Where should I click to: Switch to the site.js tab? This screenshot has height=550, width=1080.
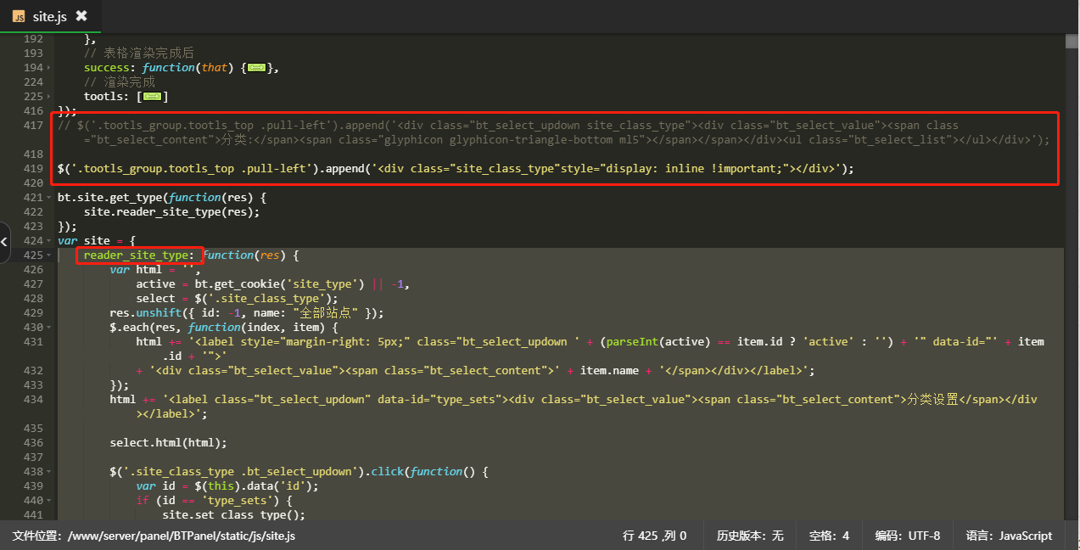coord(50,16)
